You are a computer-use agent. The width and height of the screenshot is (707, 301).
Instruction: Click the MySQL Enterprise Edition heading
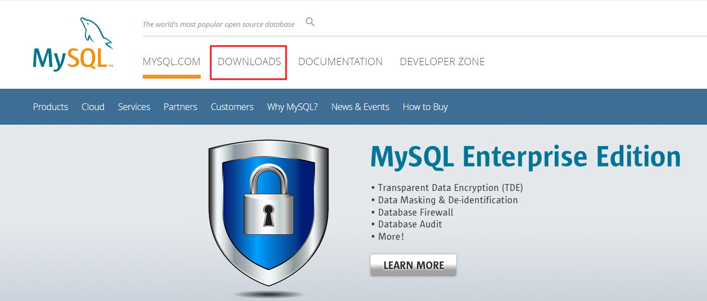pyautogui.click(x=525, y=156)
